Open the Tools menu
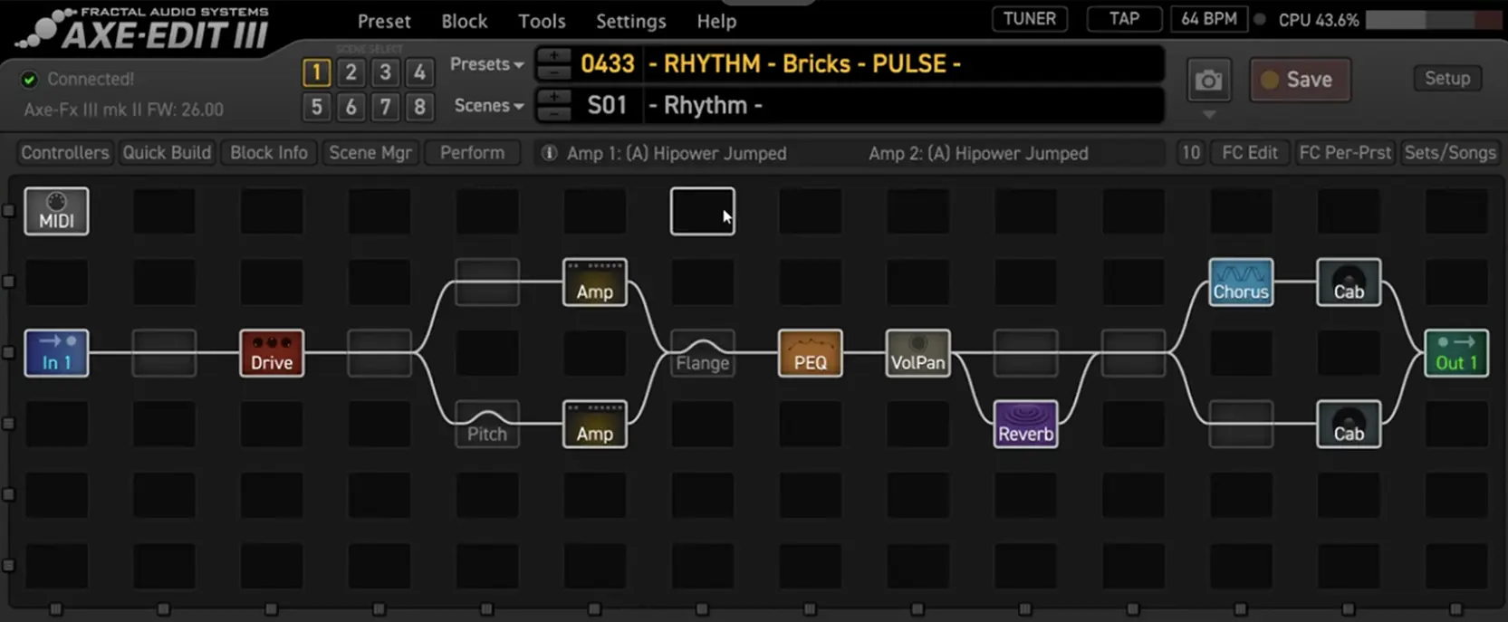Screen dimensions: 1508x622 tap(542, 21)
